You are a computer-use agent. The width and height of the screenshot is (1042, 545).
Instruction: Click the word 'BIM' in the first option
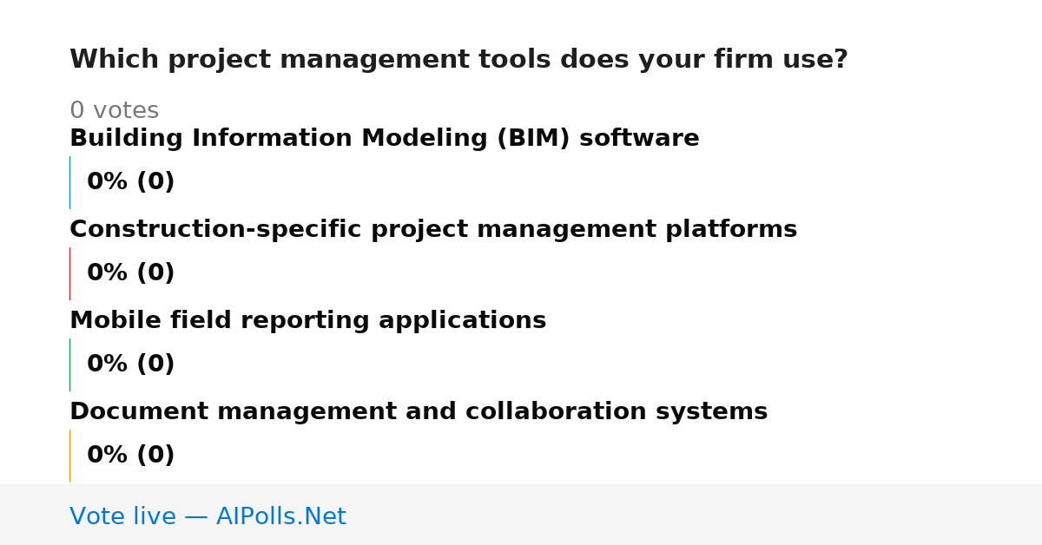(534, 139)
